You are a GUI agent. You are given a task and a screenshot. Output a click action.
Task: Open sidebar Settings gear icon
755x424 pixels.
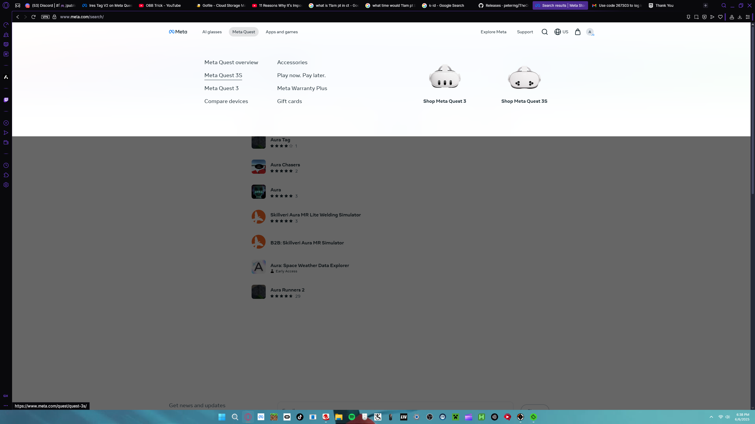6,185
